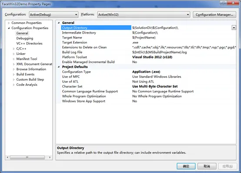Collapse the General property group
Screen dimensions: 241x173
59,23
